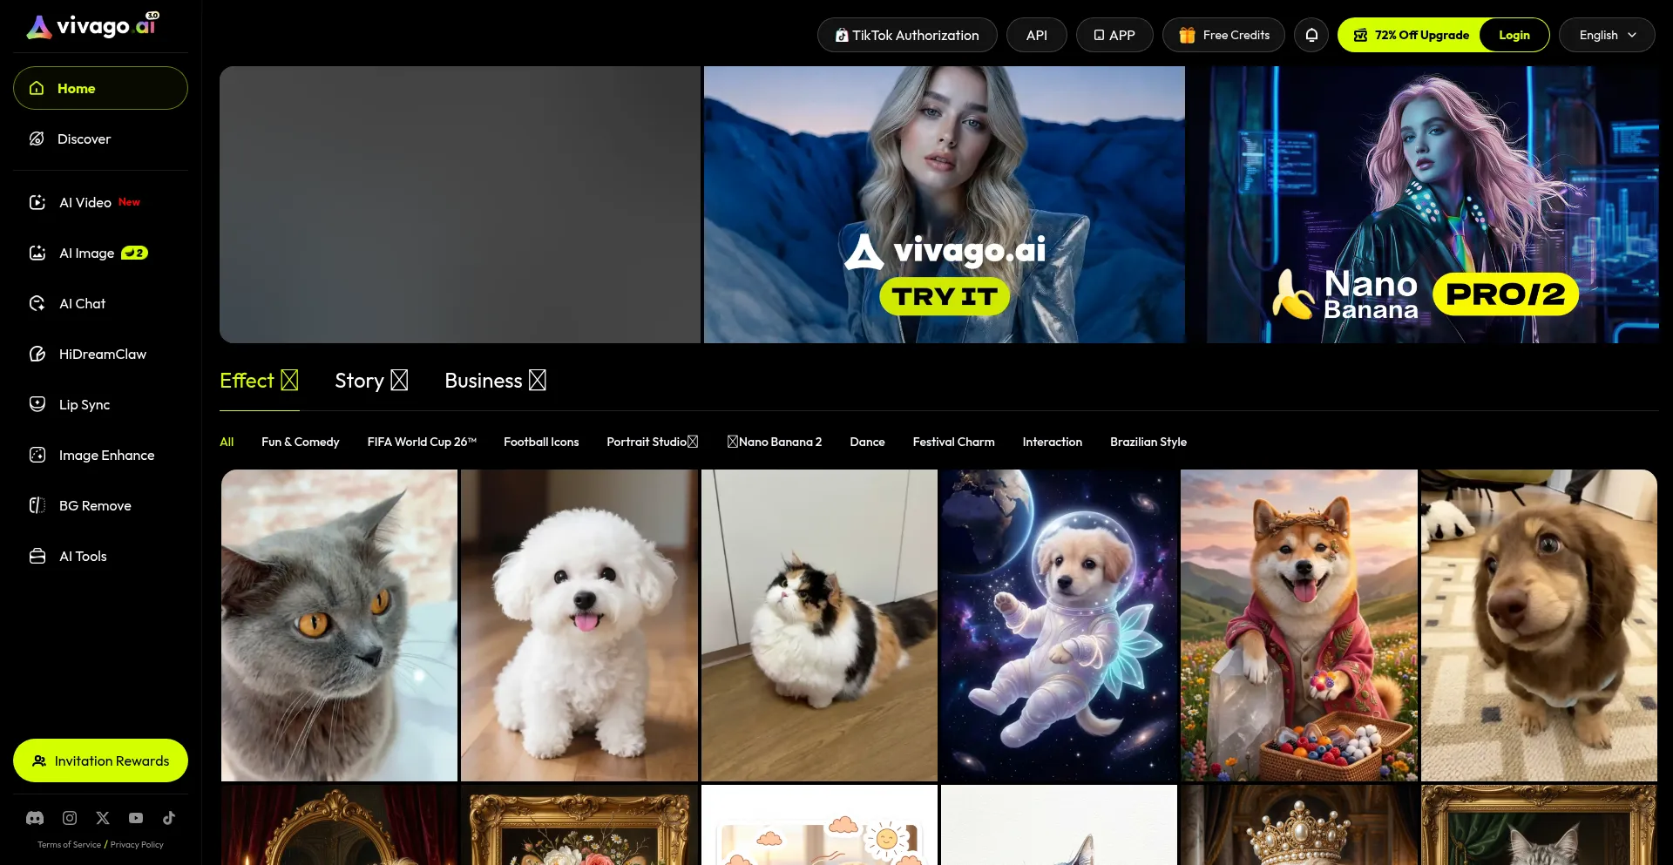This screenshot has width=1673, height=865.
Task: Select the Story tab
Action: [x=371, y=381]
